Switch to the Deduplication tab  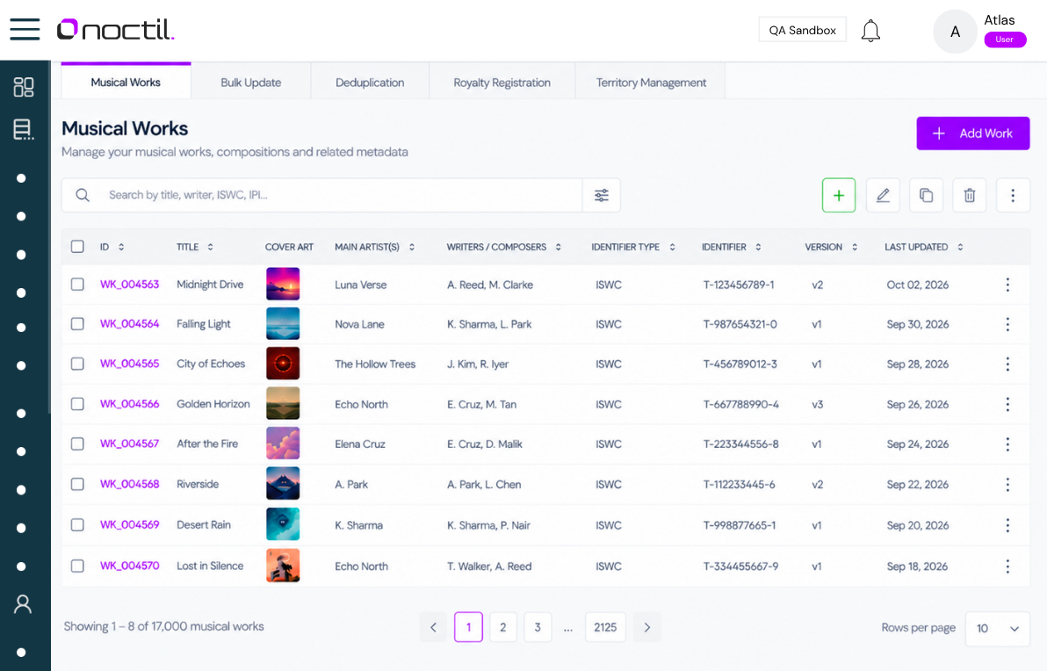click(x=370, y=83)
